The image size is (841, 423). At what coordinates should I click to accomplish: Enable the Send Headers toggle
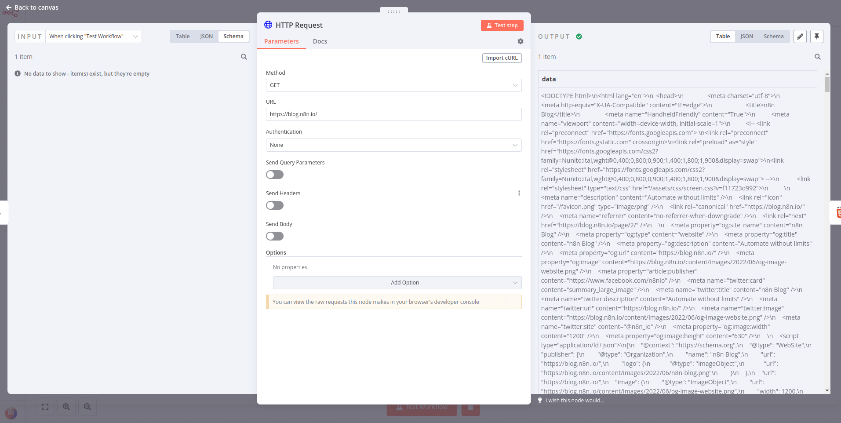274,205
